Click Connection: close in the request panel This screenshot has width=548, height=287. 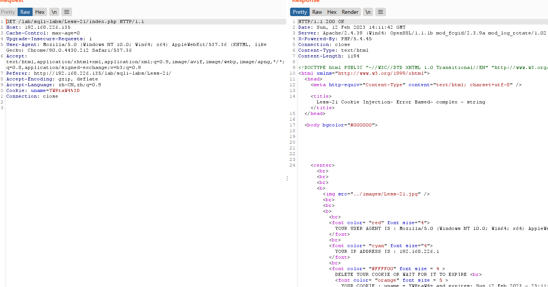(x=32, y=96)
